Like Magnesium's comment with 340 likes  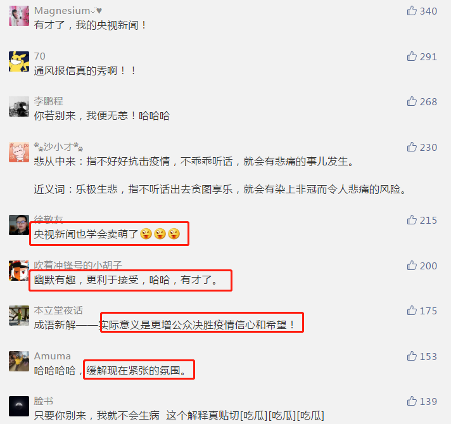412,11
